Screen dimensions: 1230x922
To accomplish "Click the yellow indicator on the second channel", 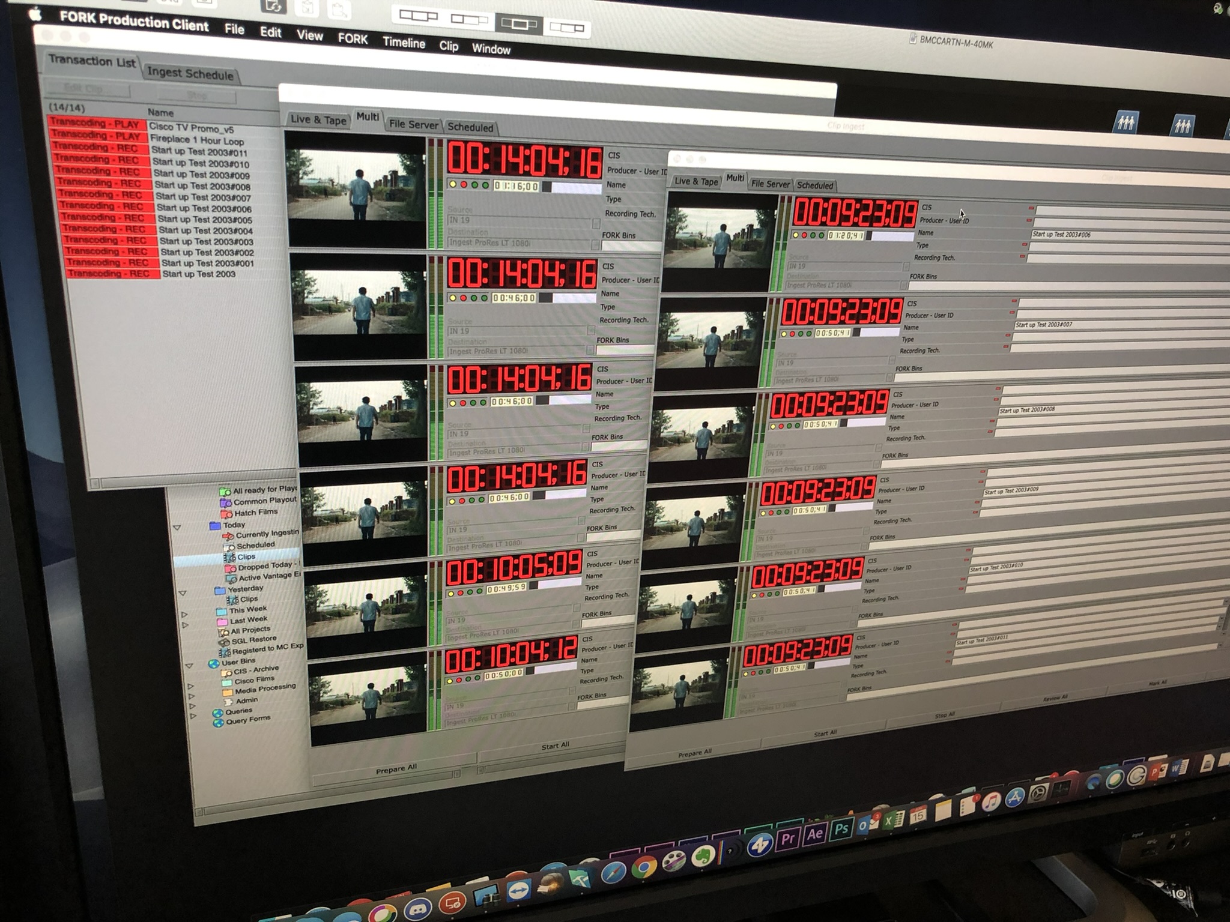I will click(452, 298).
